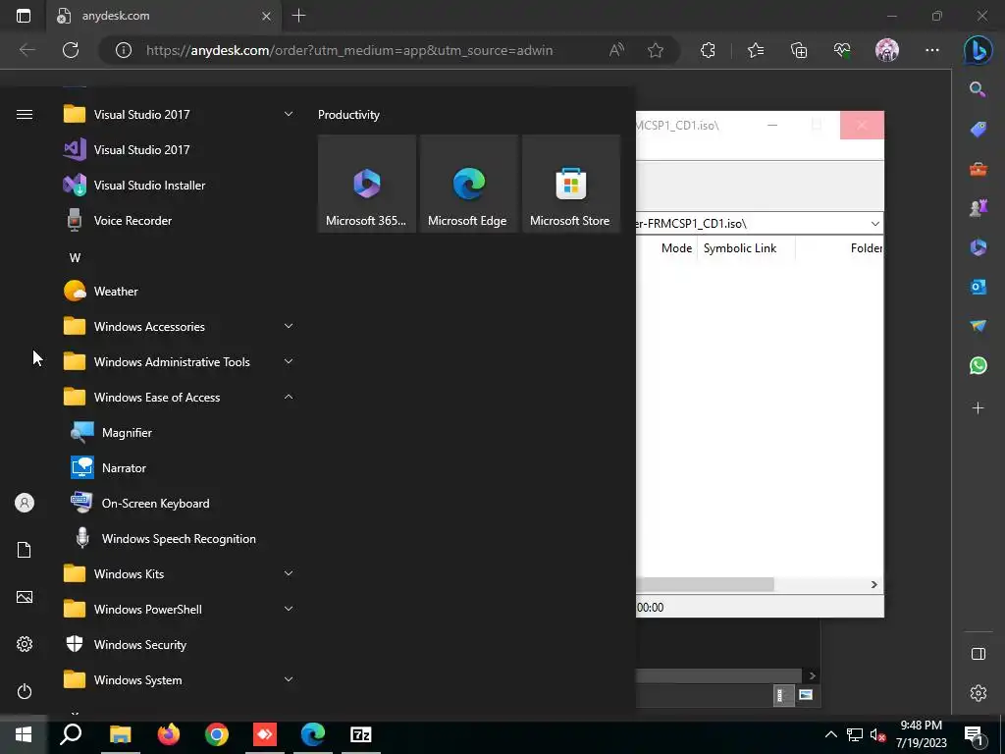Open Edge Extensions icon
The width and height of the screenshot is (1005, 754).
pyautogui.click(x=708, y=50)
